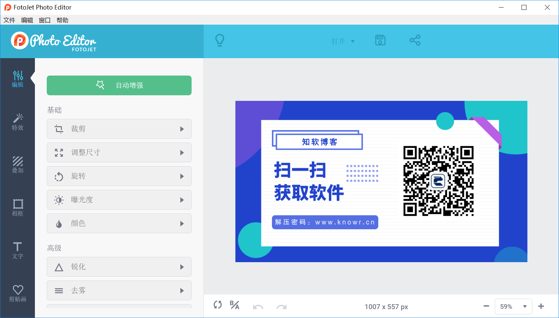Click the image on the canvas
The height and width of the screenshot is (318, 559).
click(x=381, y=181)
